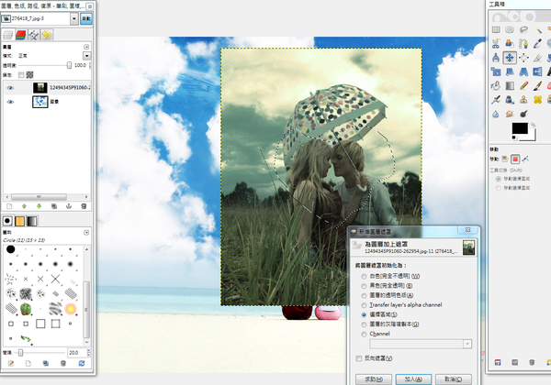
Task: Switch to the Patterns tab
Action: point(19,221)
